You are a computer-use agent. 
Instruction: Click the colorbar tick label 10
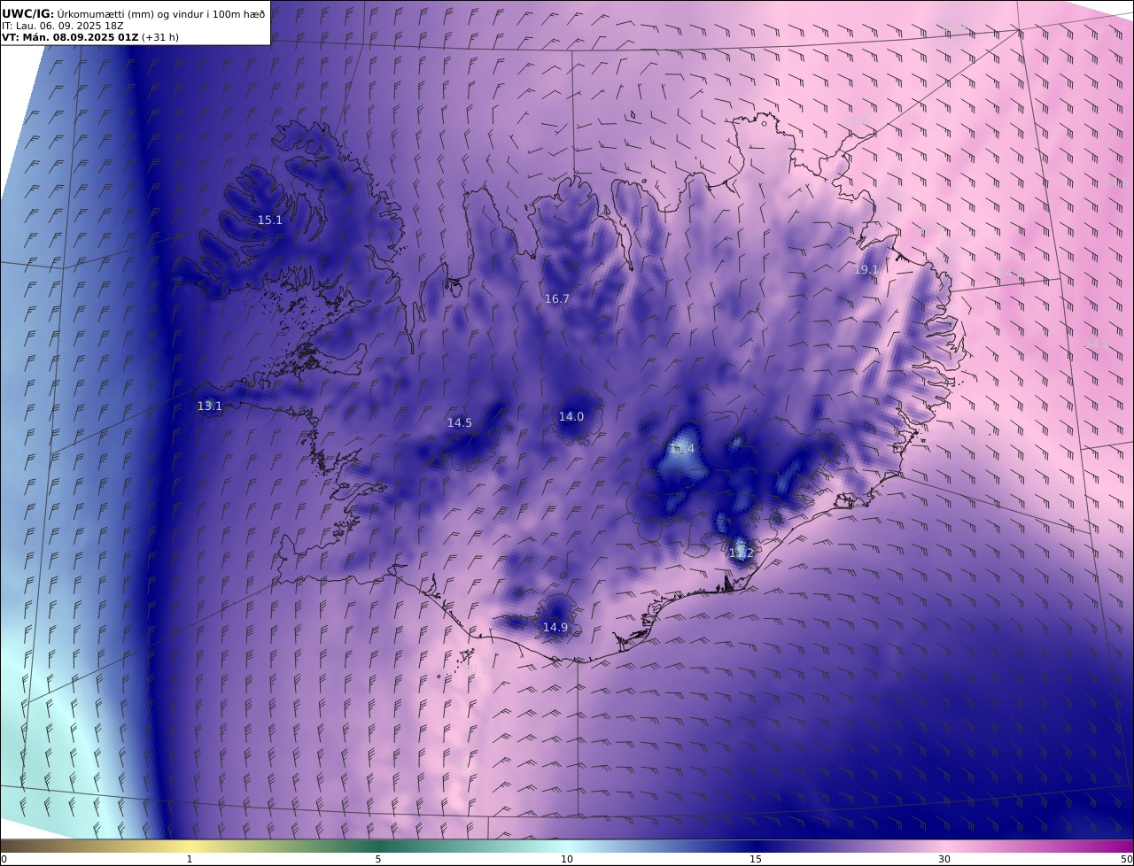(x=567, y=859)
